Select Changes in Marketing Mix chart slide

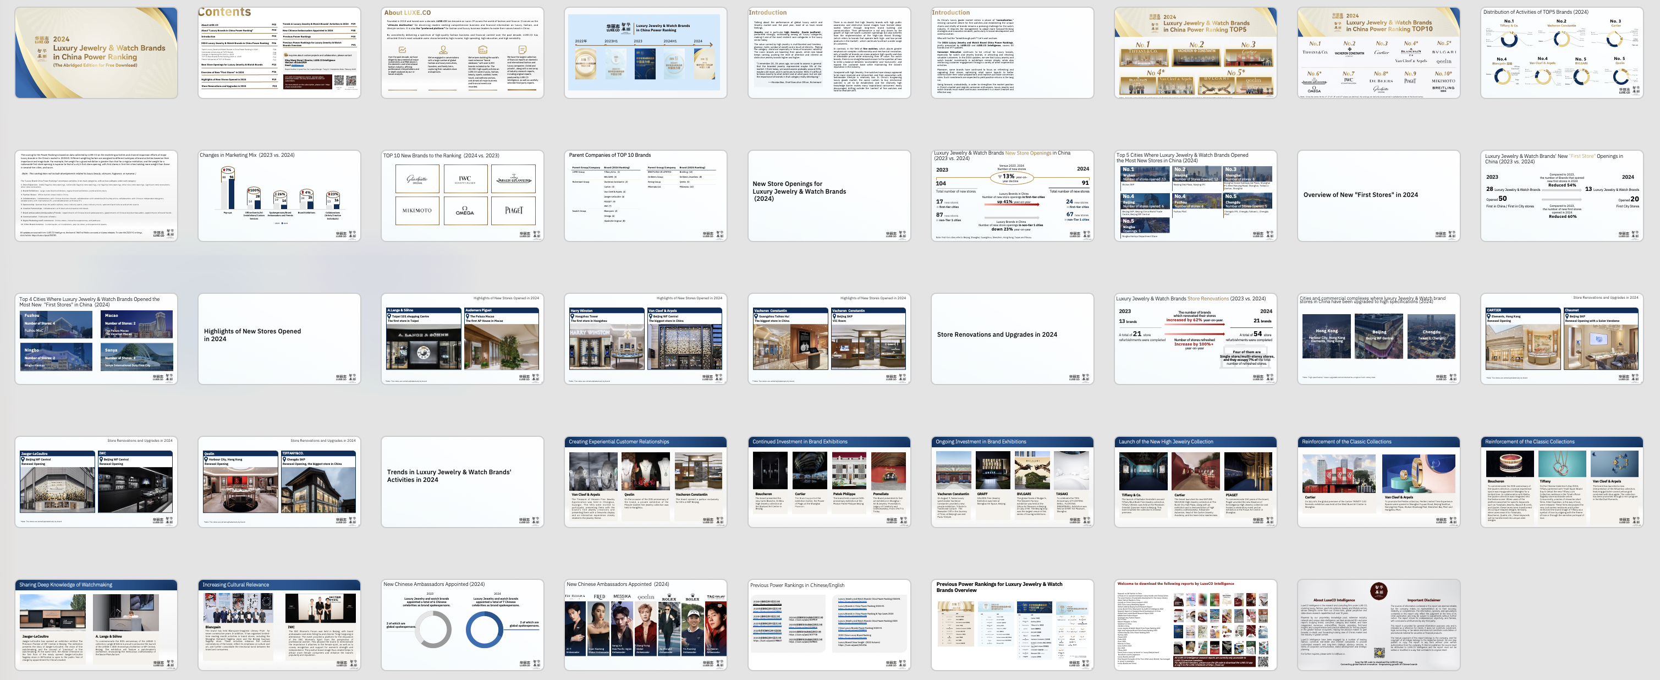[279, 196]
